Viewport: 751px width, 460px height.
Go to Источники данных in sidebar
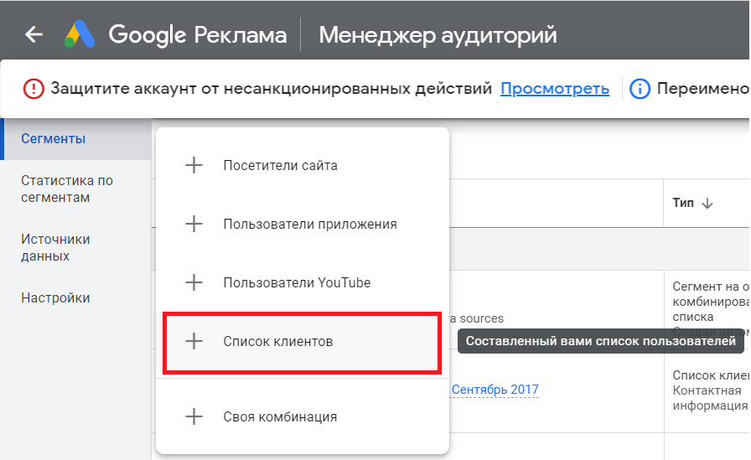pos(55,248)
